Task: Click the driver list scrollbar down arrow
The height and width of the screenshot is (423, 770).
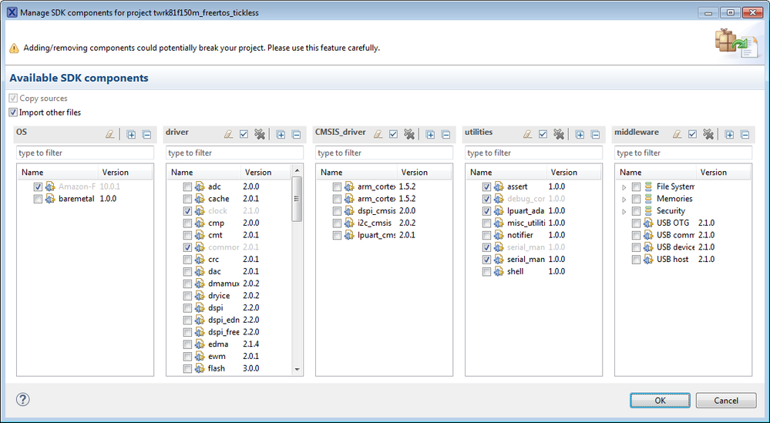Action: (x=297, y=369)
